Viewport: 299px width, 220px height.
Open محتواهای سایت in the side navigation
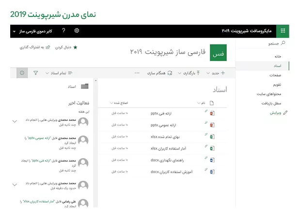[269, 94]
